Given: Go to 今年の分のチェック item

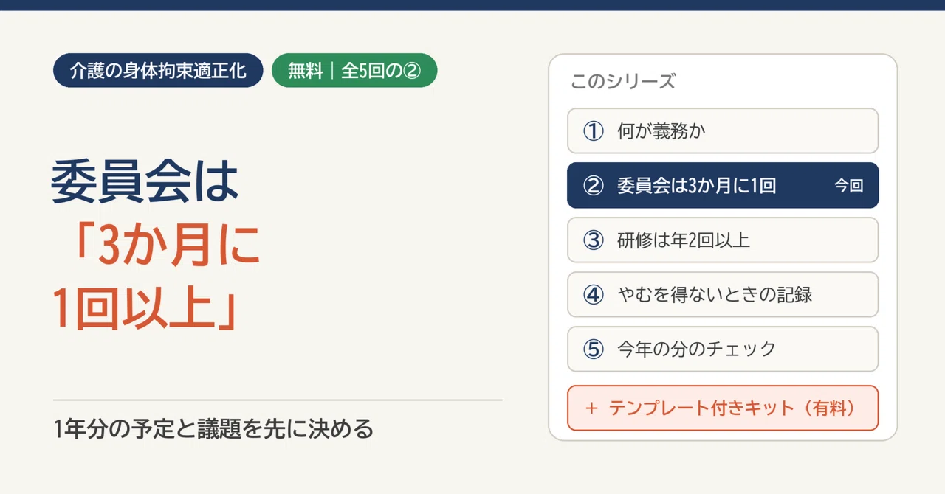Looking at the screenshot, I should [723, 349].
